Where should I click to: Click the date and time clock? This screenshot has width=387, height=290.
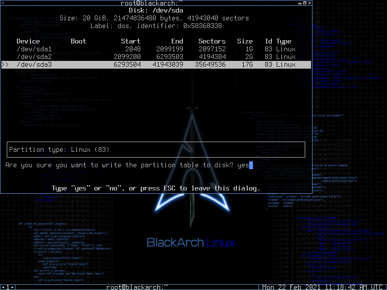[x=323, y=287]
